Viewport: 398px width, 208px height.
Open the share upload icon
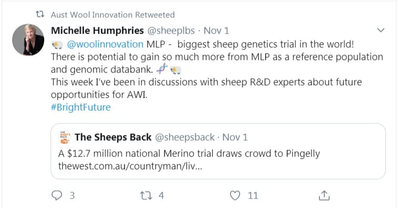324,195
